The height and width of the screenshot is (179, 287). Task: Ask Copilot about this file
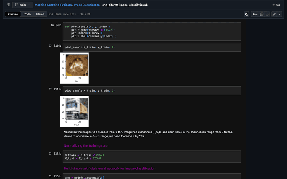[x=247, y=14]
